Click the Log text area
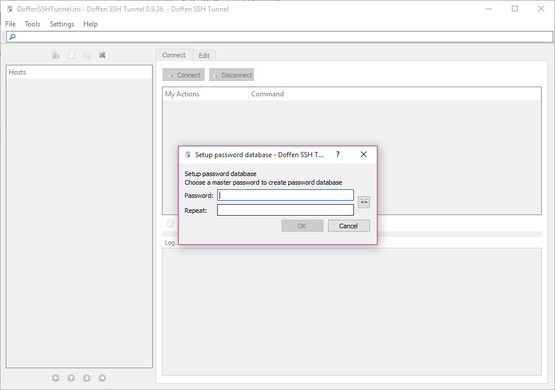 pyautogui.click(x=352, y=311)
